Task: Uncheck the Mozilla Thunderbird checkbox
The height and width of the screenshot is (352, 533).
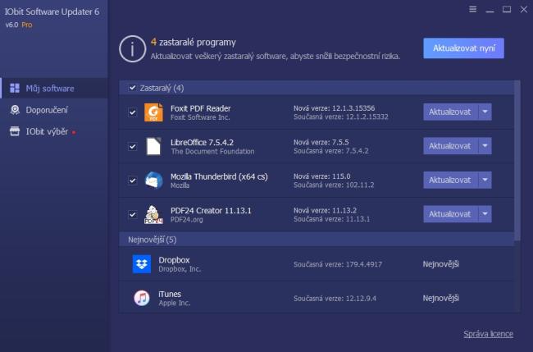Action: 132,181
